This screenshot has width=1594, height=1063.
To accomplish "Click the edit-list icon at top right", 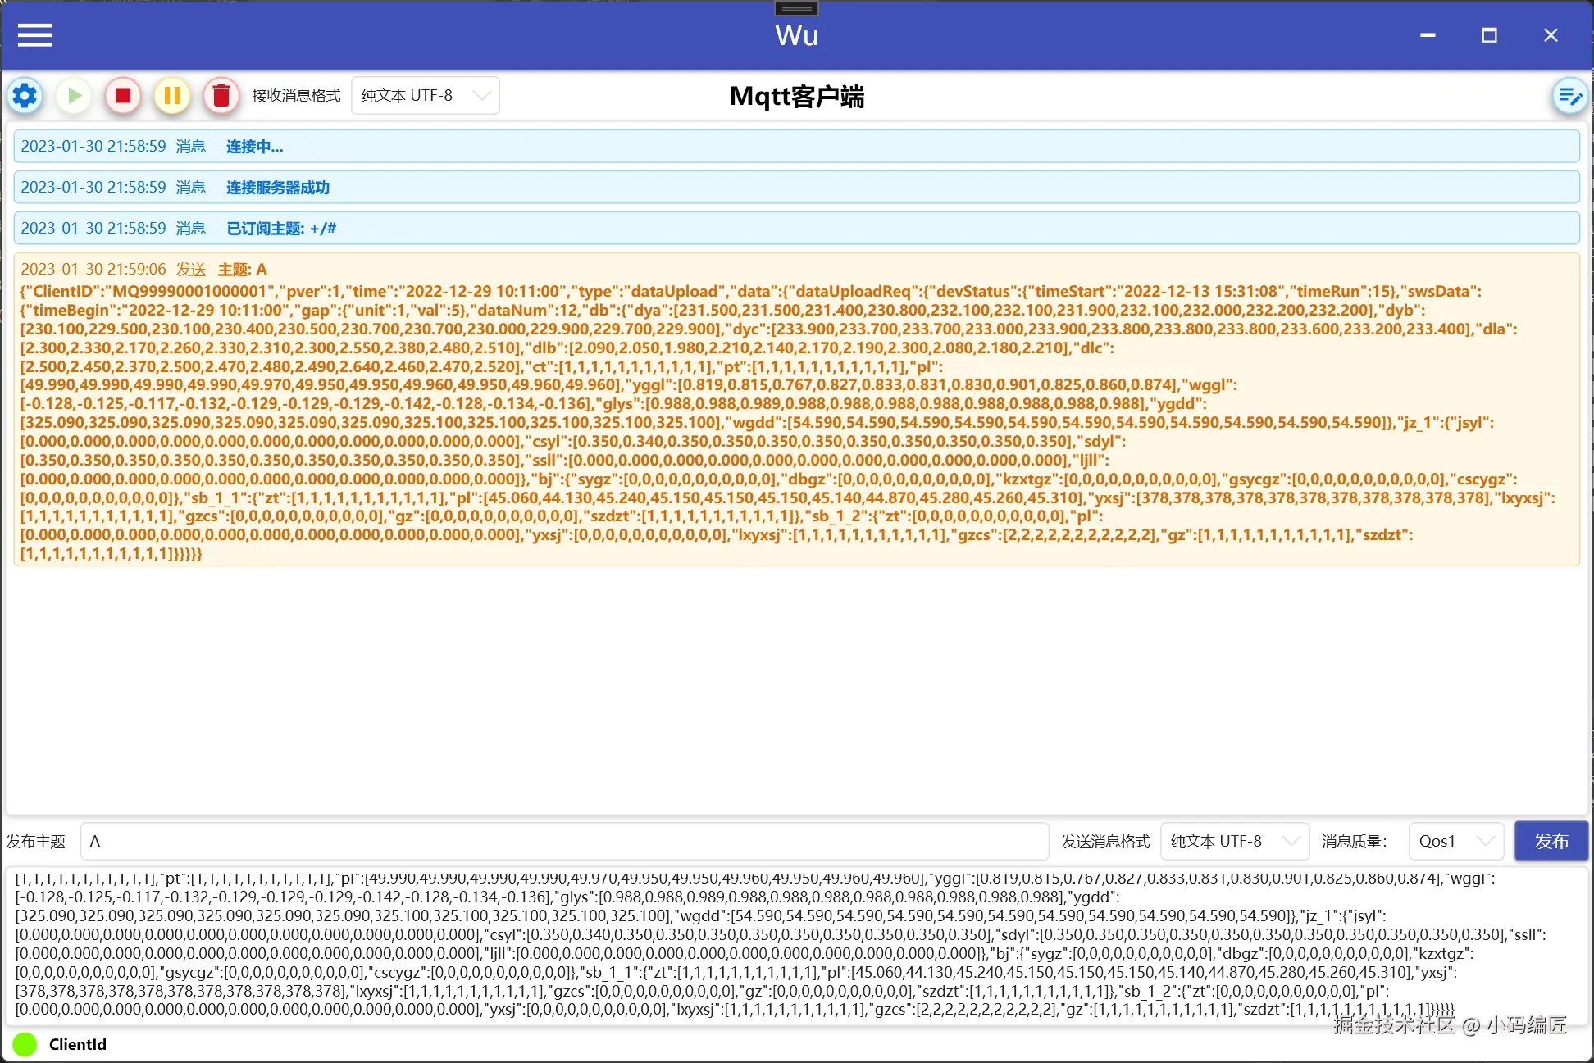I will coord(1569,97).
